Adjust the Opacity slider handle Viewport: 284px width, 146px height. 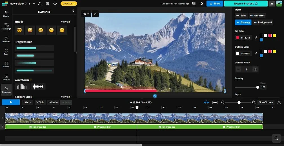coord(258,87)
